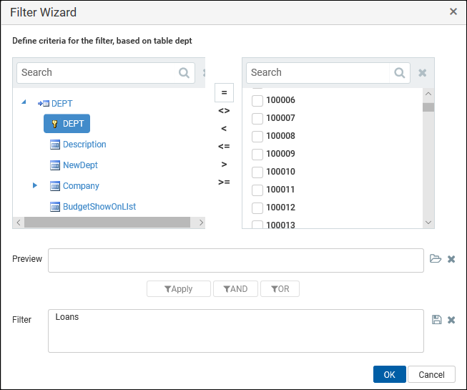This screenshot has height=390, width=467.
Task: Check the 100007 value checkbox
Action: (x=257, y=118)
